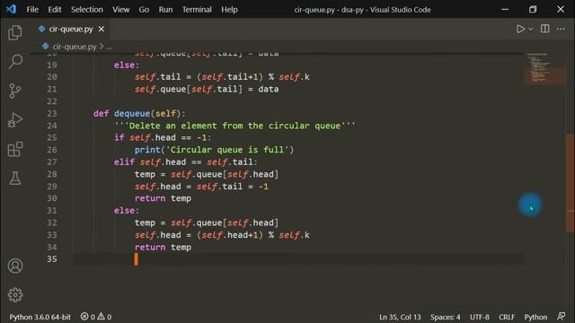The image size is (575, 323).
Task: Open the More Actions ellipsis menu
Action: tap(561, 29)
